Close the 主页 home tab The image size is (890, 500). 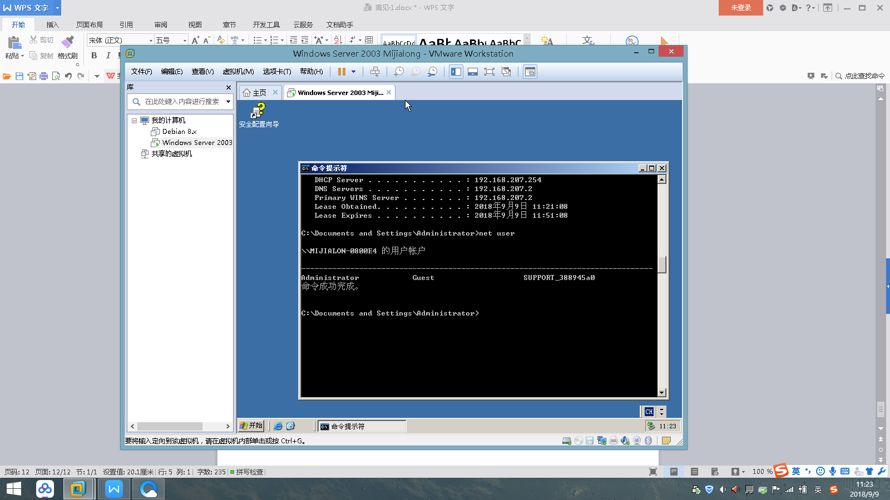275,93
